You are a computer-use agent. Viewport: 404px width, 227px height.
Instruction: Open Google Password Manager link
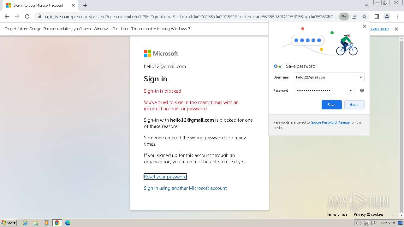click(x=330, y=122)
